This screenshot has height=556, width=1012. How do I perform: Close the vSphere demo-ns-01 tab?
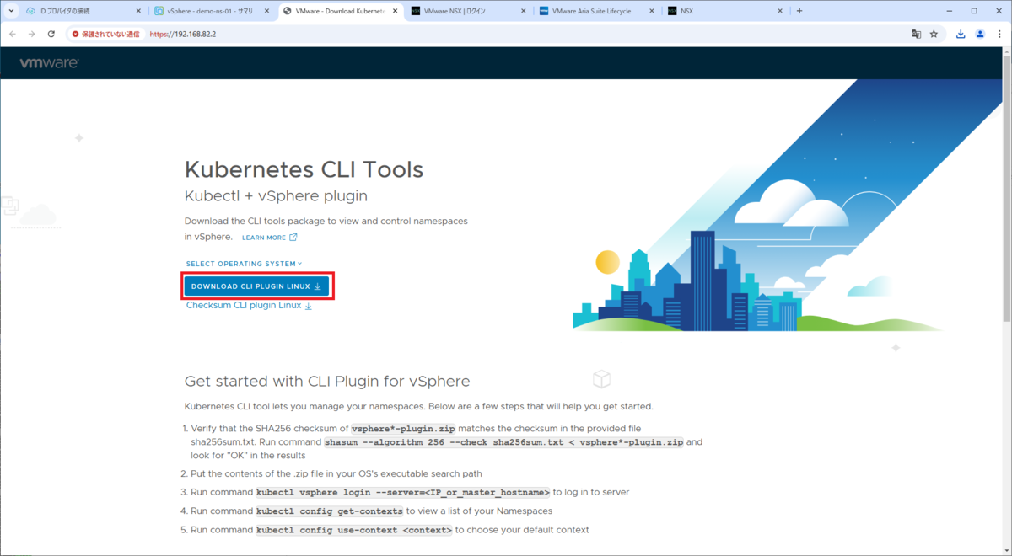pyautogui.click(x=266, y=11)
